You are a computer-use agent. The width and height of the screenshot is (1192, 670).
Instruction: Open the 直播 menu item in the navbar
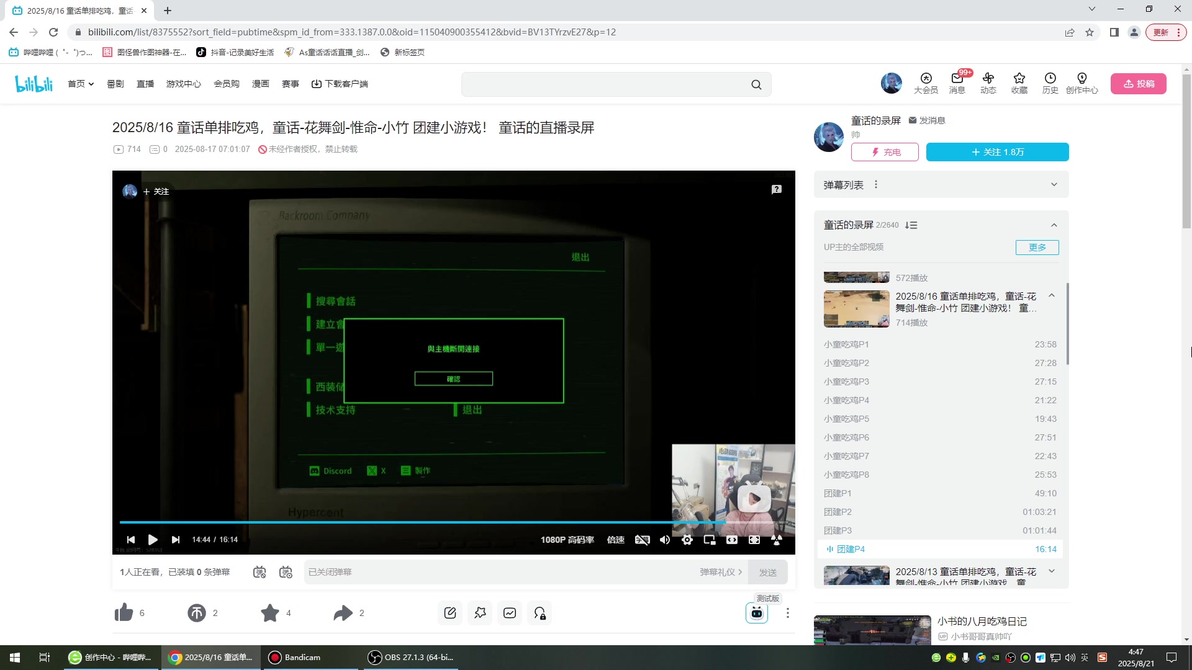point(145,84)
